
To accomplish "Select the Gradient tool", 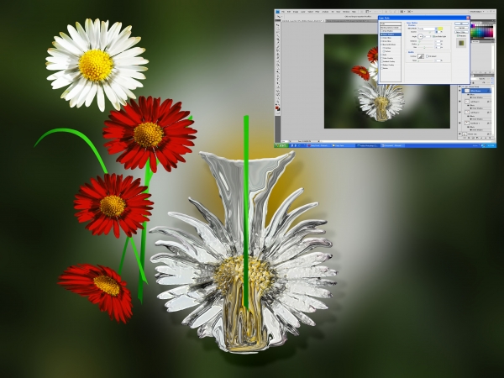I will (x=277, y=63).
